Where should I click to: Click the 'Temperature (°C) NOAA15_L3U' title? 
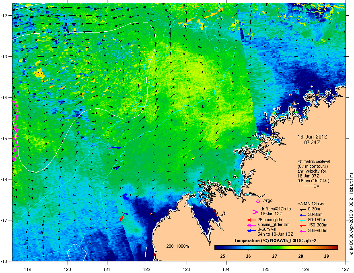point(266,240)
